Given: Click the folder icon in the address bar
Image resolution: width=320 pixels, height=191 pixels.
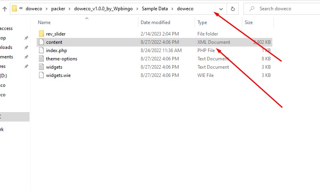Looking at the screenshot, I should tap(14, 9).
